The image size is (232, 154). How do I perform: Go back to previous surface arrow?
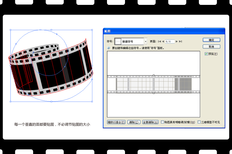click(x=163, y=42)
